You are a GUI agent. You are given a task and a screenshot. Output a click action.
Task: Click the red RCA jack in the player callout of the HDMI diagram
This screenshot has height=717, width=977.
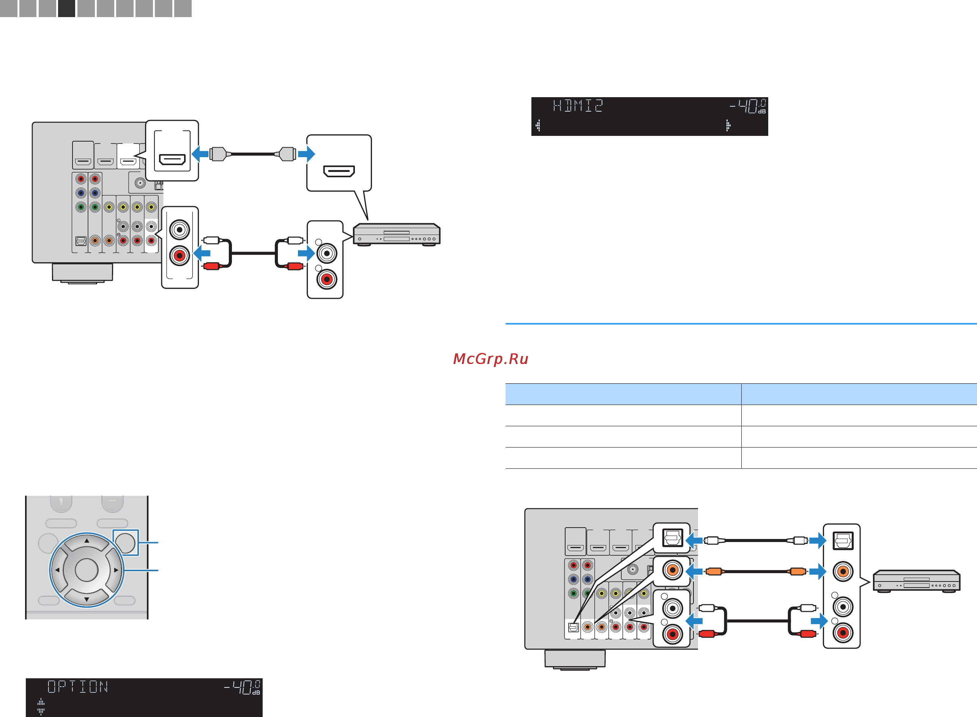(327, 279)
